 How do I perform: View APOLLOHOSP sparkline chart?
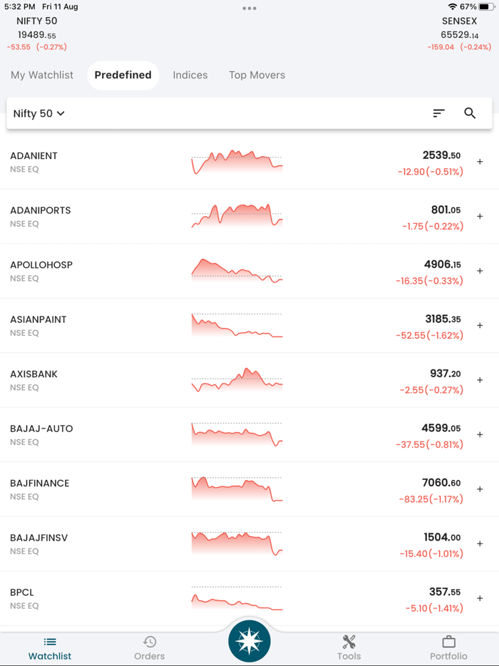237,270
